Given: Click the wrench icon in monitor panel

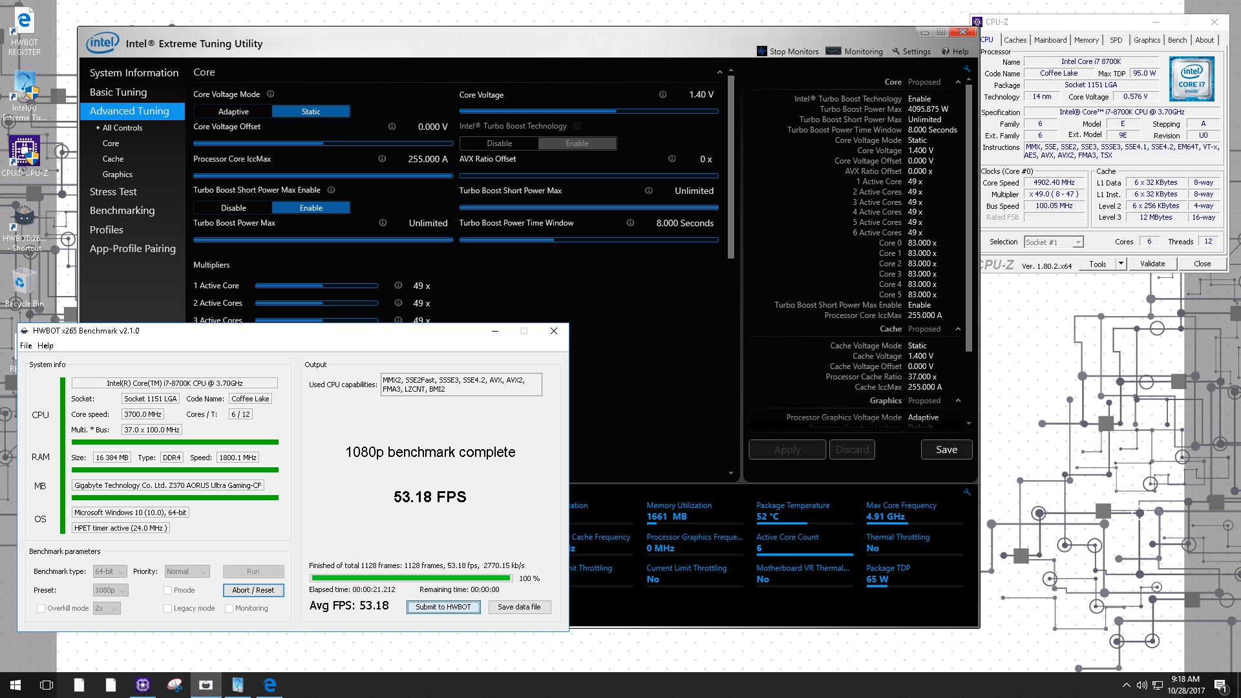Looking at the screenshot, I should [x=967, y=492].
